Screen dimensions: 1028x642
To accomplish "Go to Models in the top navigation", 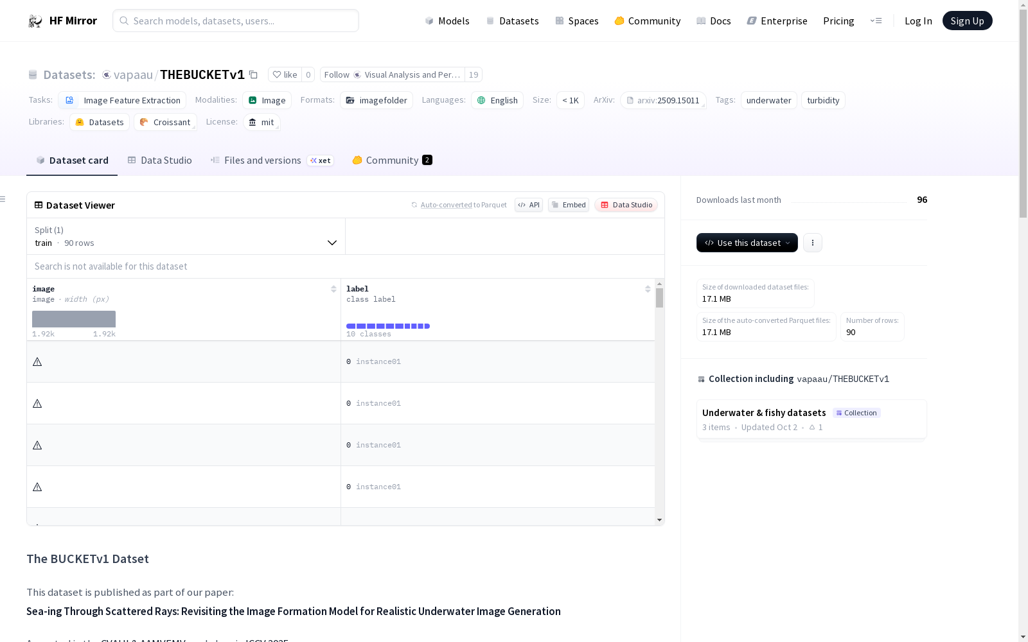I will point(447,21).
